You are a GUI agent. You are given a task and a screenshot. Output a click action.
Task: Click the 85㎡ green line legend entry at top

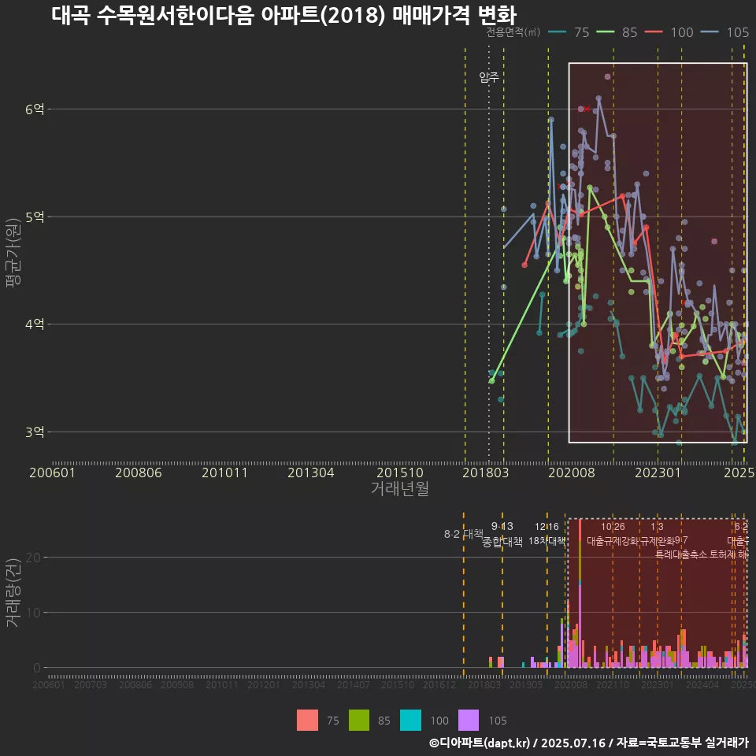pos(617,32)
